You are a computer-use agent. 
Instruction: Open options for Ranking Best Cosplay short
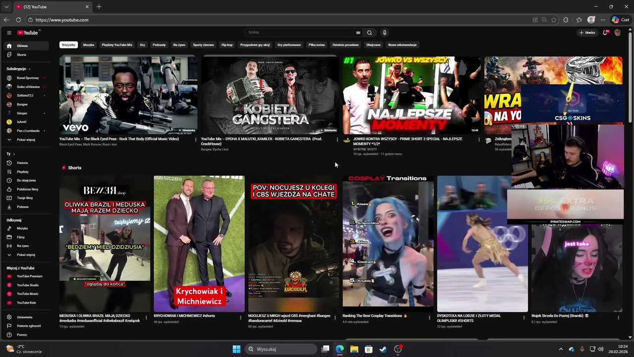(x=429, y=317)
